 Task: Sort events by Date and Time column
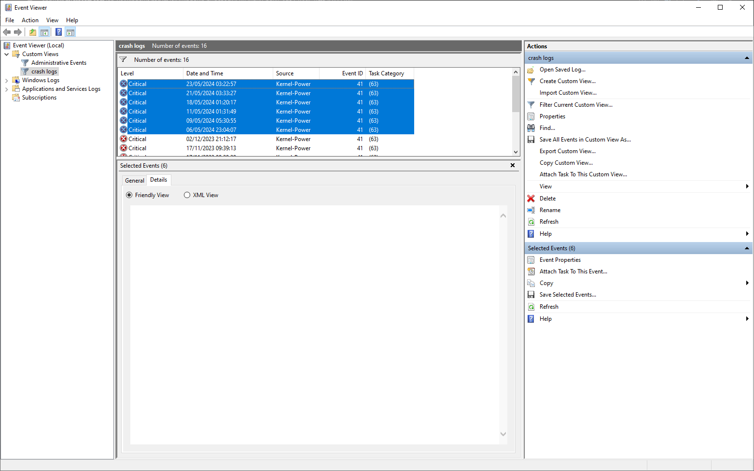pyautogui.click(x=228, y=73)
